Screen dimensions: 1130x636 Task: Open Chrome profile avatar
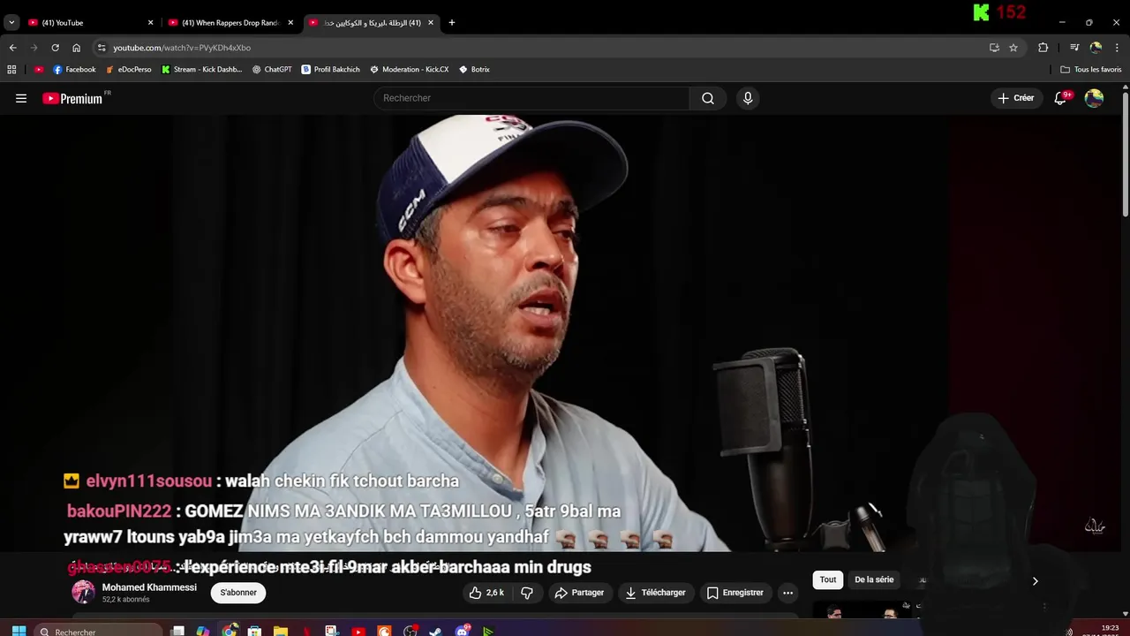[x=1096, y=48]
